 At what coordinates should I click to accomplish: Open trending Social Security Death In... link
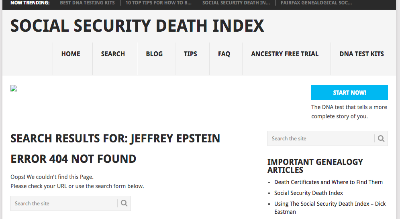236,3
